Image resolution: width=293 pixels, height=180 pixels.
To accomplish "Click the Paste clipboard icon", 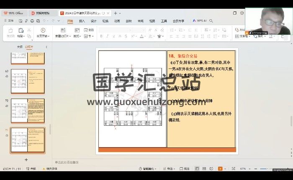I will point(20,30).
